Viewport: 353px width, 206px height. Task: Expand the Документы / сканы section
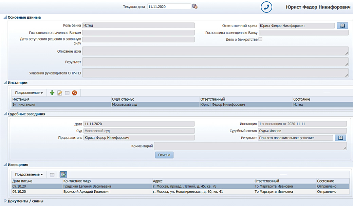click(5, 201)
